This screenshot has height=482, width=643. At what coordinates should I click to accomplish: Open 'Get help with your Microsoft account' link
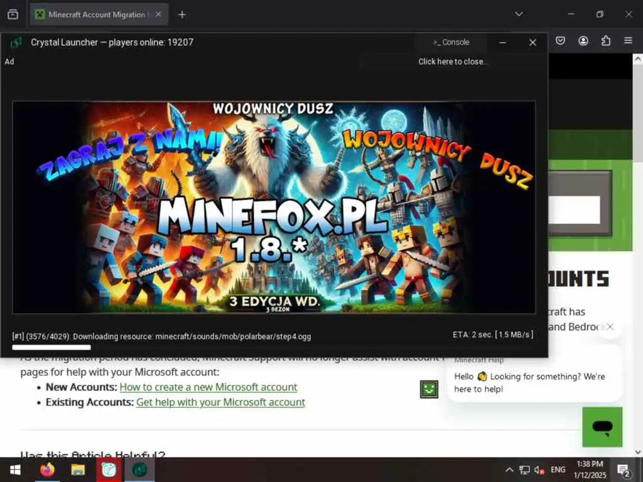(x=220, y=402)
